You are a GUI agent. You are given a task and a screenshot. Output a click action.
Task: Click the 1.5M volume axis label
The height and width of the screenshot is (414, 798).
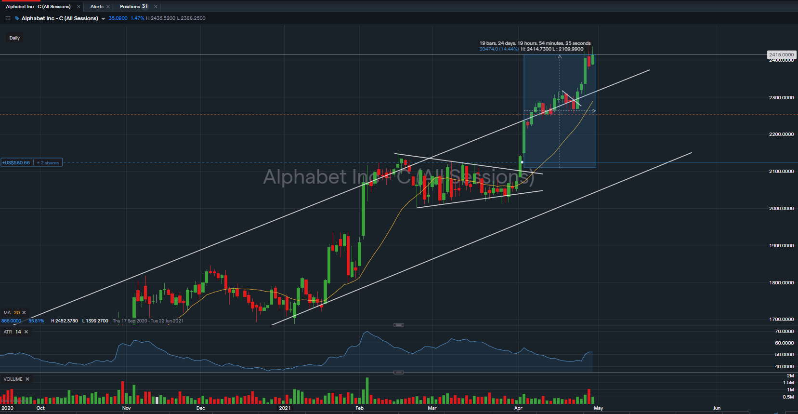pos(788,383)
